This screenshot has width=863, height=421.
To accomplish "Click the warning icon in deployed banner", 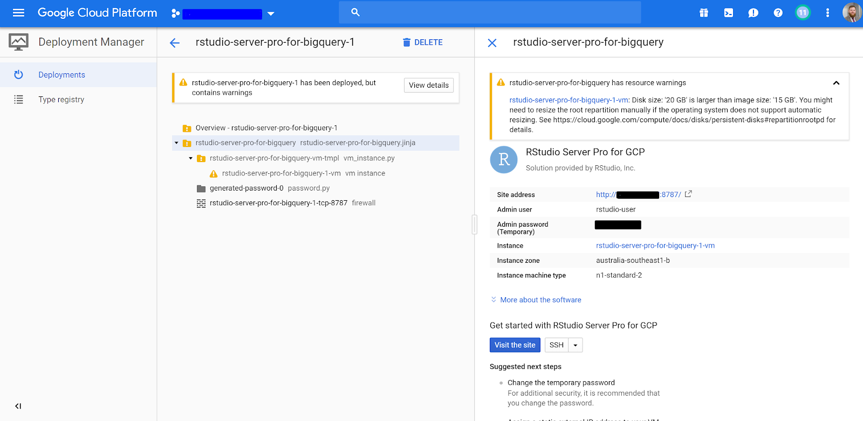I will 183,82.
